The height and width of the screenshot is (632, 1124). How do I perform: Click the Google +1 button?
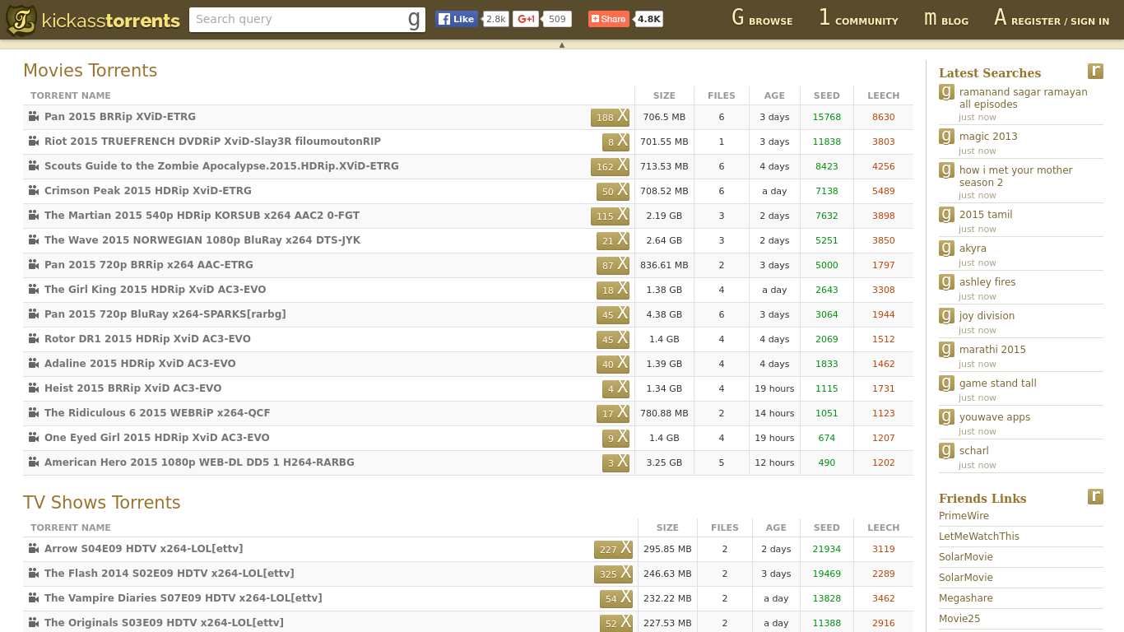pos(526,19)
